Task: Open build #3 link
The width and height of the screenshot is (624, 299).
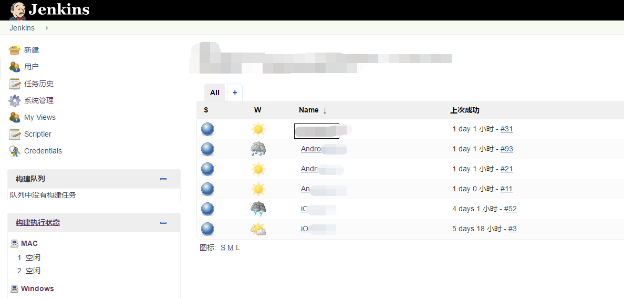Action: coord(513,229)
